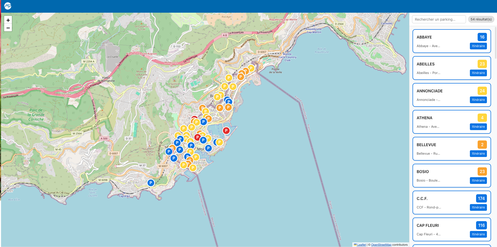Select the southernmost yellow marker in Fontvieille
This screenshot has width=497, height=247.
(193, 168)
